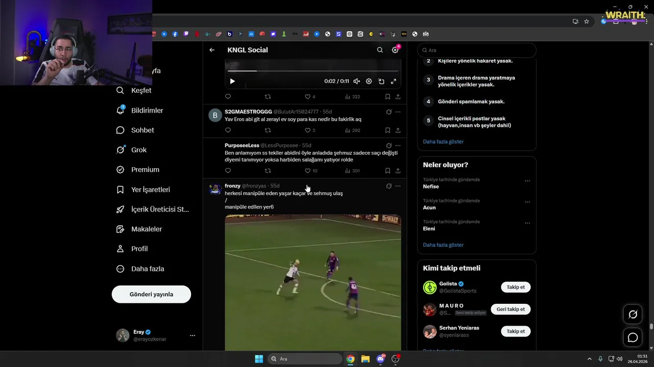This screenshot has width=654, height=367.
Task: Reply to the top video post
Action: [228, 96]
